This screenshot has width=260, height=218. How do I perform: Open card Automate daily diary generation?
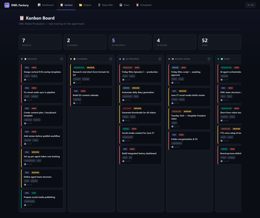click(140, 94)
